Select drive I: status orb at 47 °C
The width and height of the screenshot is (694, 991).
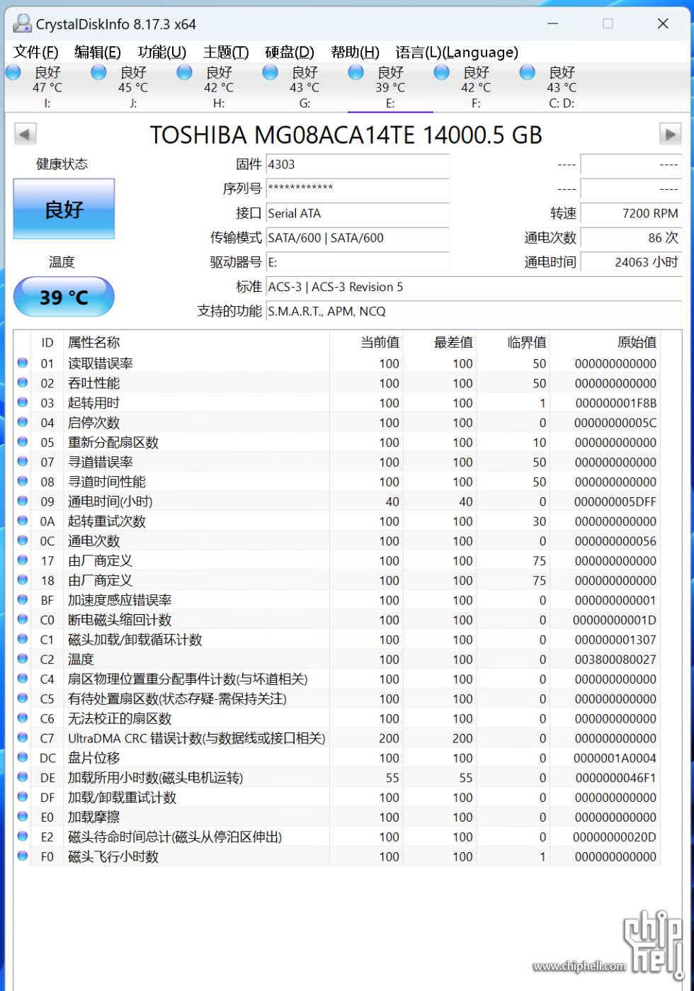[x=13, y=72]
